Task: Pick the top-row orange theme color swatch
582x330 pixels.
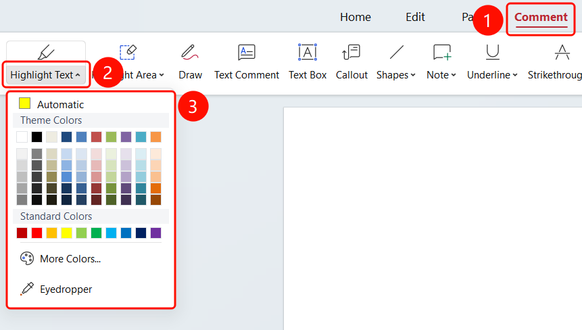Action: click(x=156, y=137)
